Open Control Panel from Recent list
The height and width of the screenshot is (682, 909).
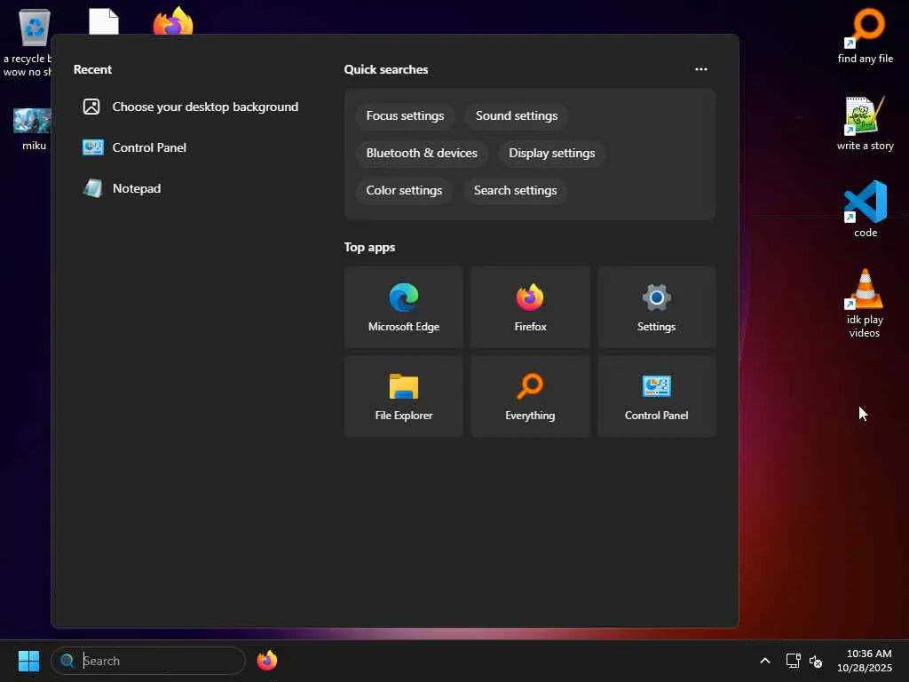click(x=192, y=147)
